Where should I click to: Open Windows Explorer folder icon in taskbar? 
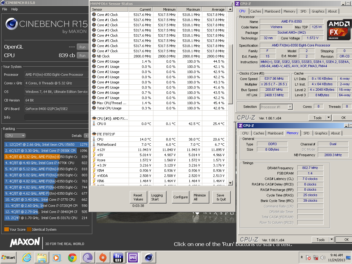(42, 258)
